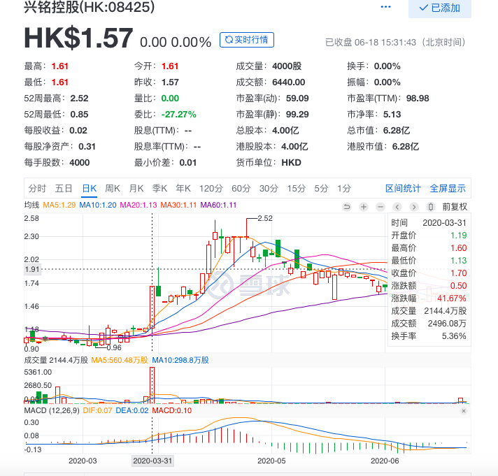The height and width of the screenshot is (476, 498).
Task: Zoom out chart with minus icon
Action: click(x=380, y=207)
